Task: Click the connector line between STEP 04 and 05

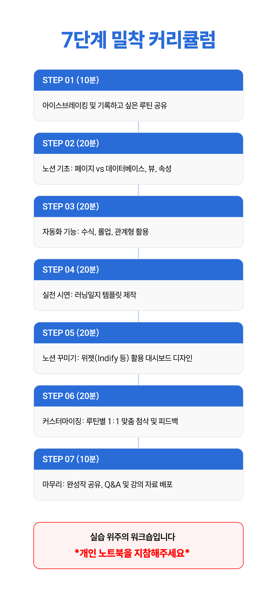Action: [138, 316]
